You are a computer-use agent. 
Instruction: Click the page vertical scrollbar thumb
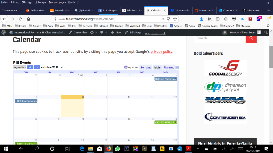pos(271,57)
